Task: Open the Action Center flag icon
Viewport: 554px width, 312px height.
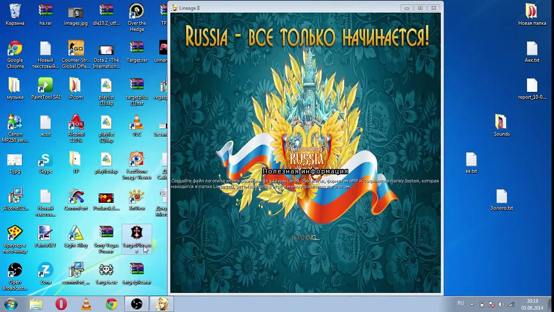Action: [491, 304]
